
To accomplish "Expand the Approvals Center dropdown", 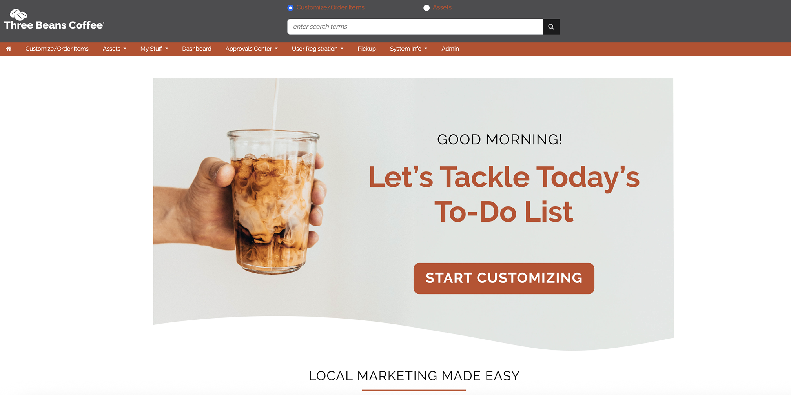I will pos(252,49).
